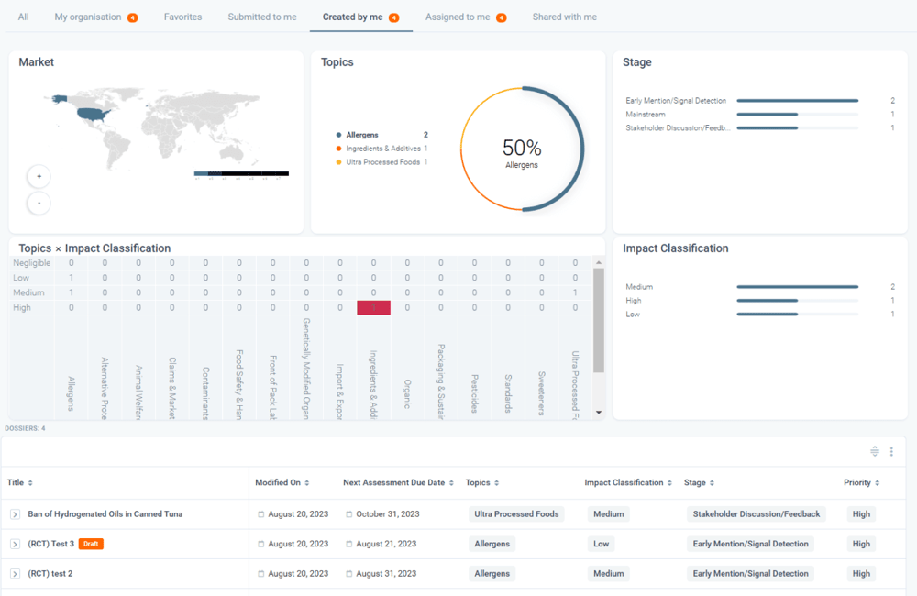
Task: Zoom out on the Market map
Action: coord(39,203)
